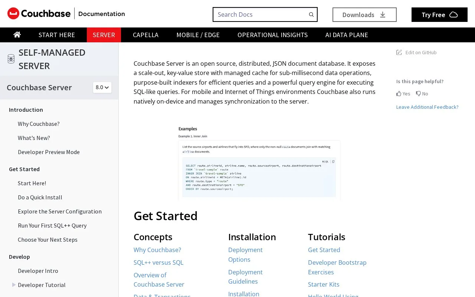Image resolution: width=475 pixels, height=297 pixels.
Task: Open the Why Couchbase? link under Concepts
Action: pos(157,250)
